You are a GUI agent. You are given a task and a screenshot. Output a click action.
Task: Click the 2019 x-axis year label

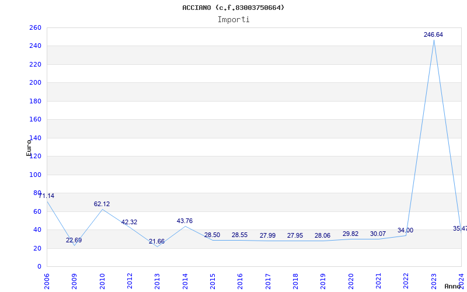[323, 281]
